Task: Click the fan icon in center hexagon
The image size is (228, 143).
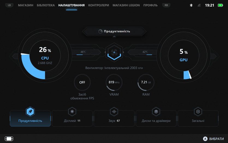Action: 114,52
